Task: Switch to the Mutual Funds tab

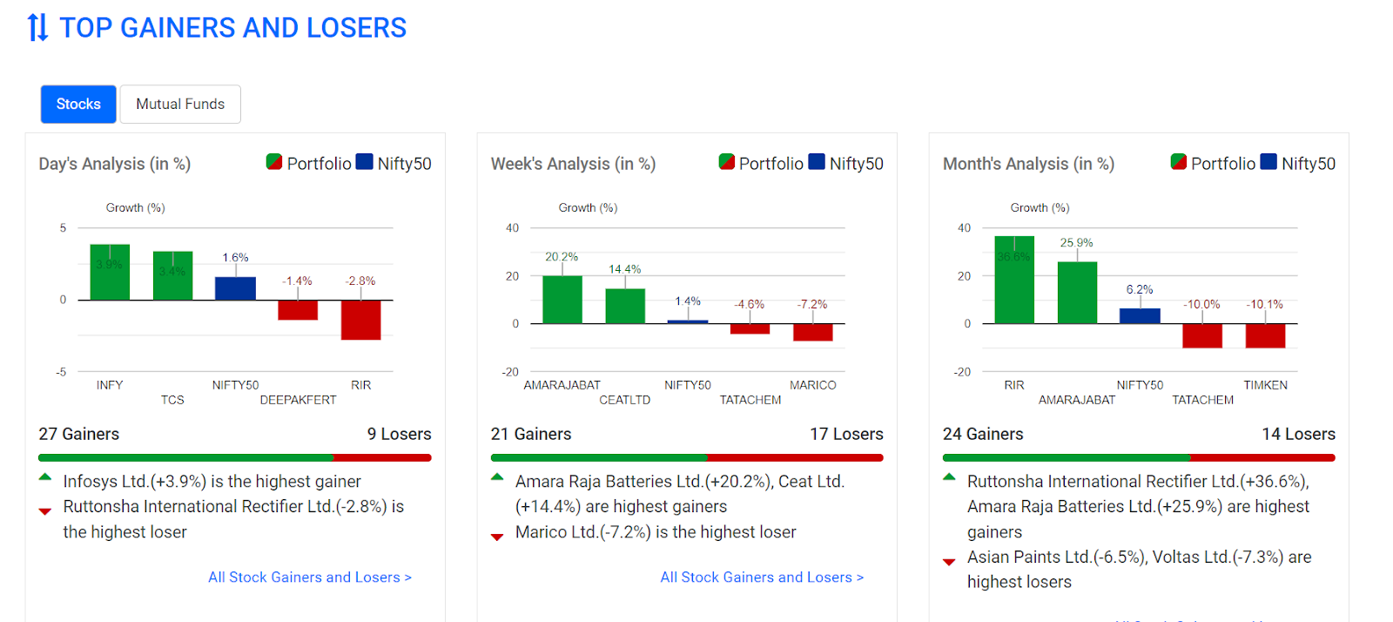Action: 180,105
